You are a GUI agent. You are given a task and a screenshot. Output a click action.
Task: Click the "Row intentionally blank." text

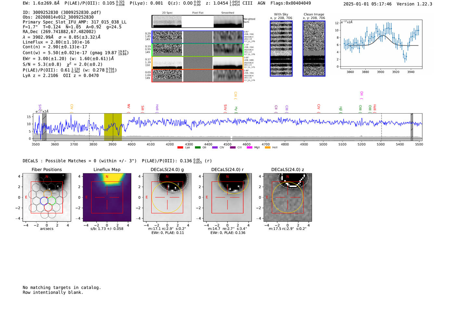pyautogui.click(x=53, y=292)
